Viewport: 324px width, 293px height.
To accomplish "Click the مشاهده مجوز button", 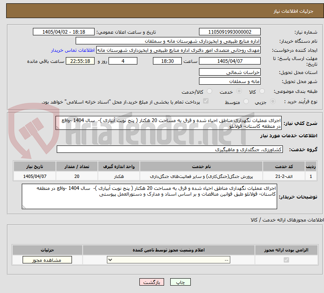I will [47, 260].
